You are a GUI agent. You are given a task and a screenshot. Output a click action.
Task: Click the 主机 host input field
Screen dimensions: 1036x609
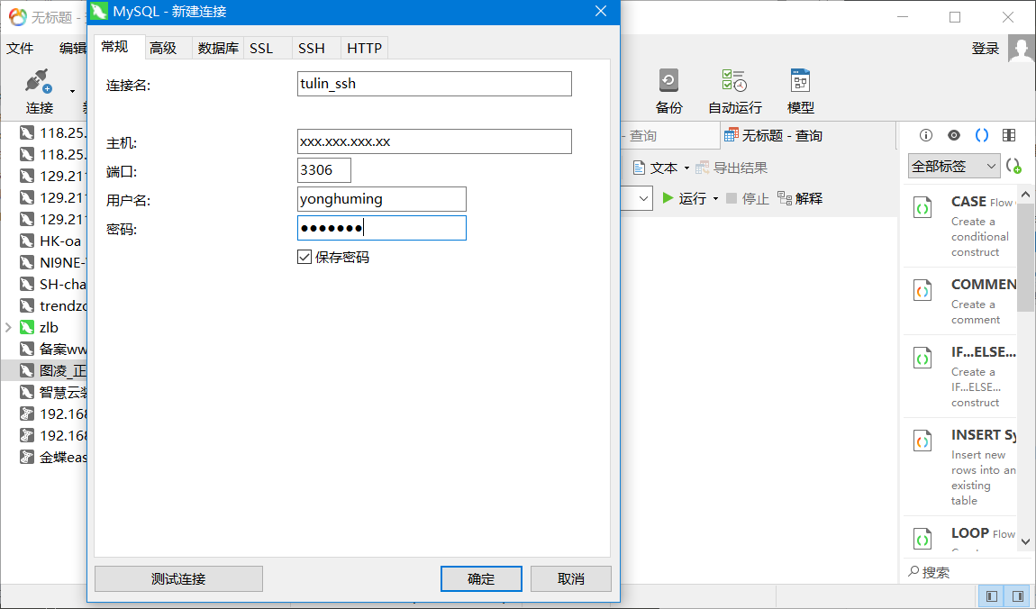pyautogui.click(x=434, y=141)
